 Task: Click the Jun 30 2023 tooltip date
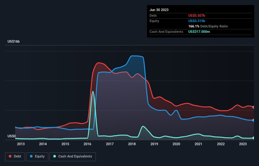[159, 10]
